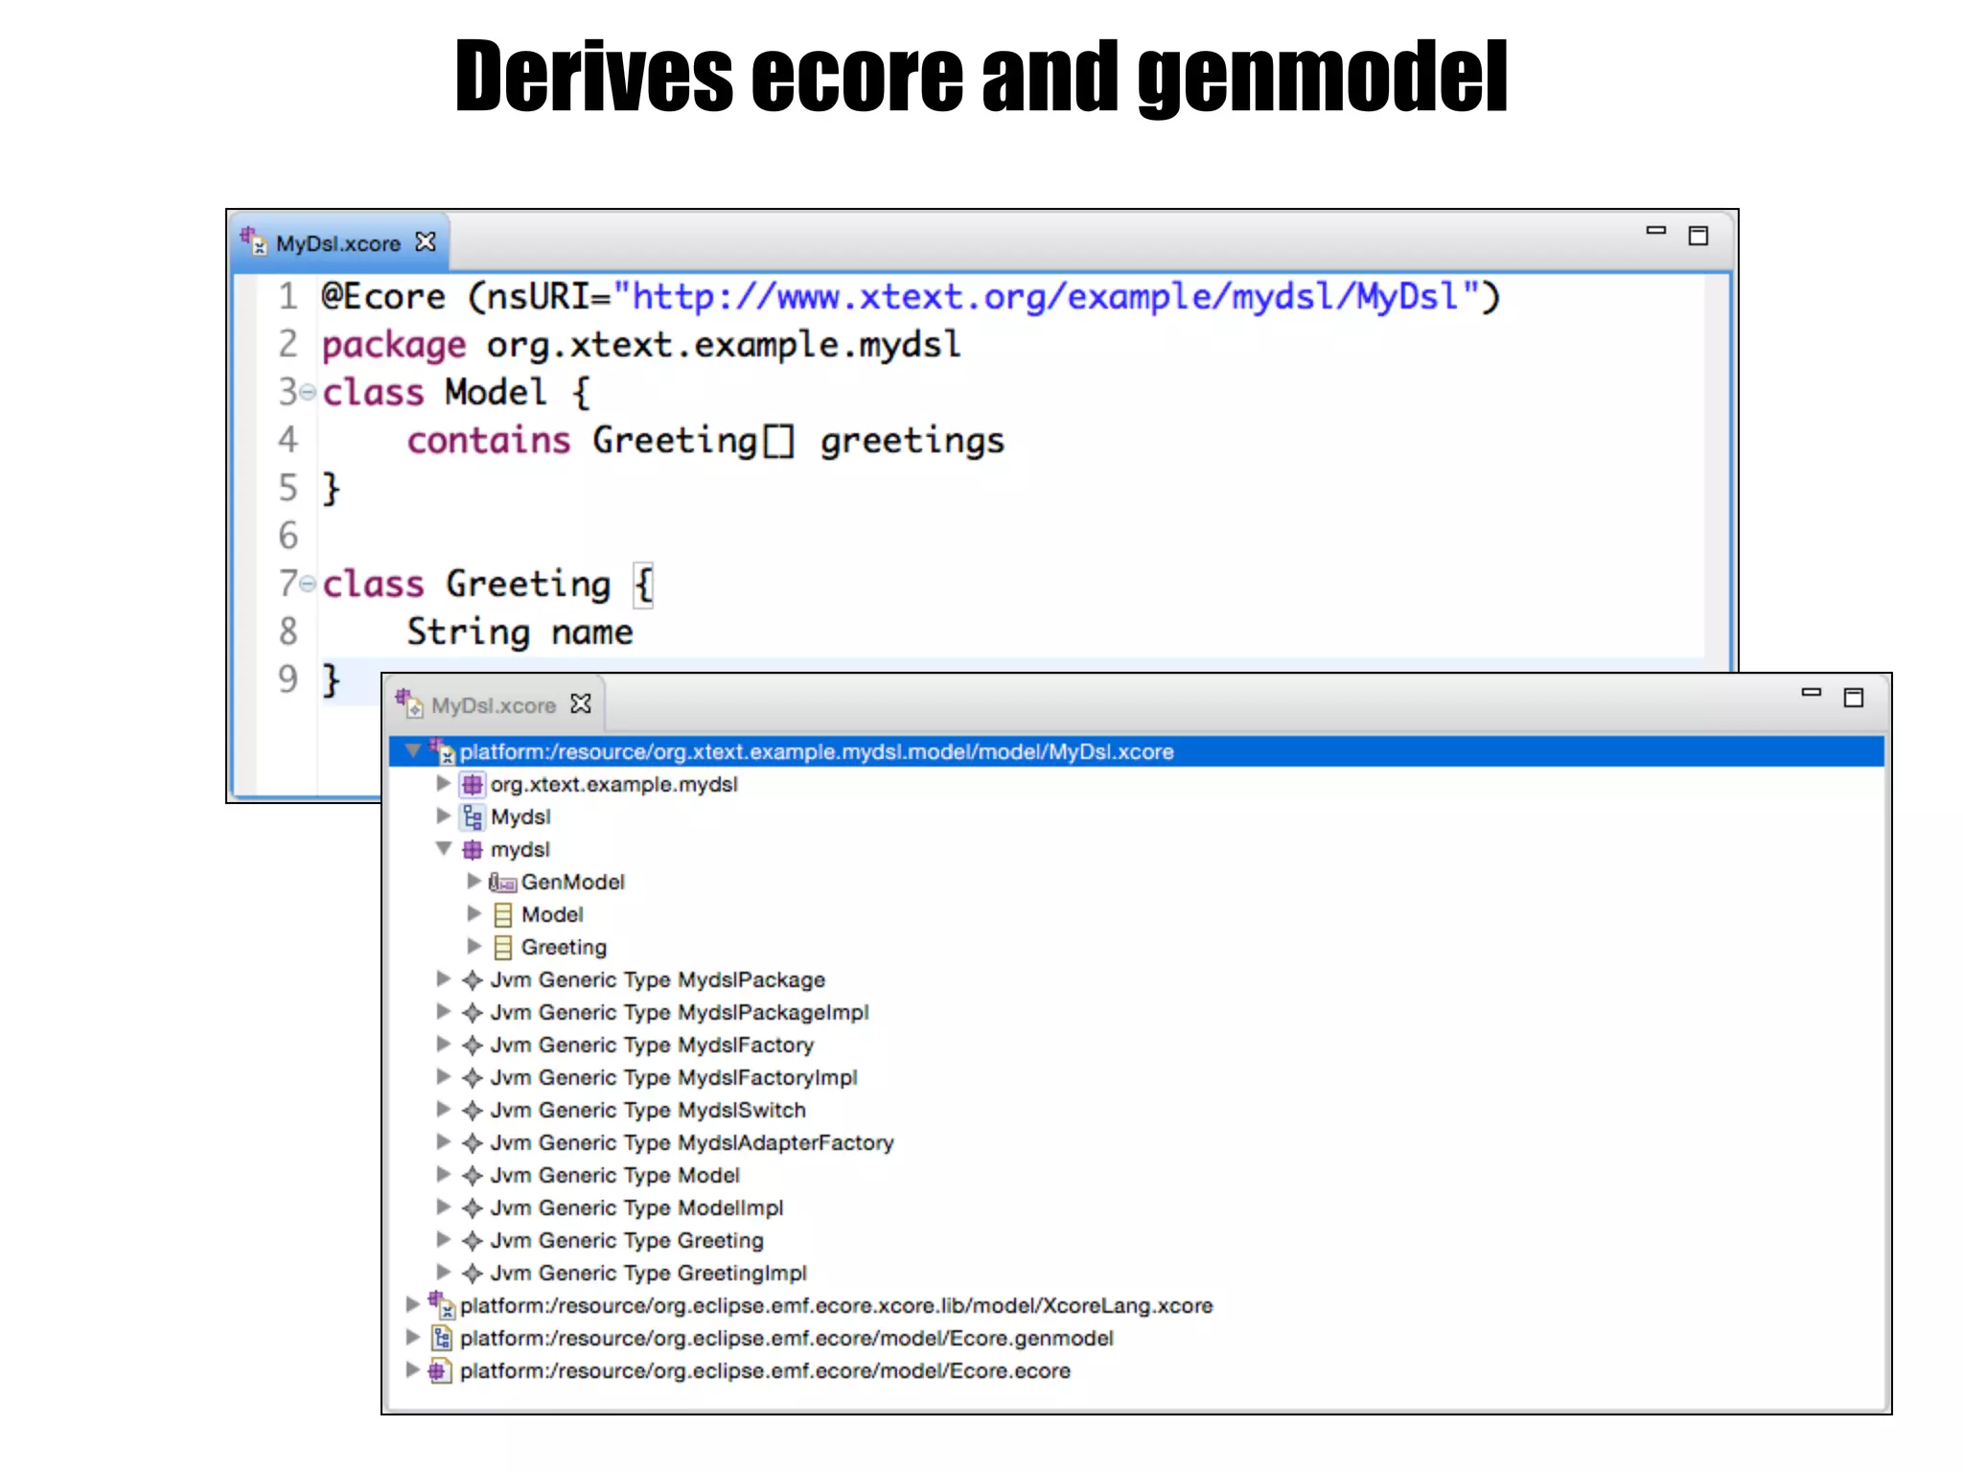Click the Jvm Generic Type MydslSwitch icon
The image size is (1963, 1472).
coord(473,1111)
